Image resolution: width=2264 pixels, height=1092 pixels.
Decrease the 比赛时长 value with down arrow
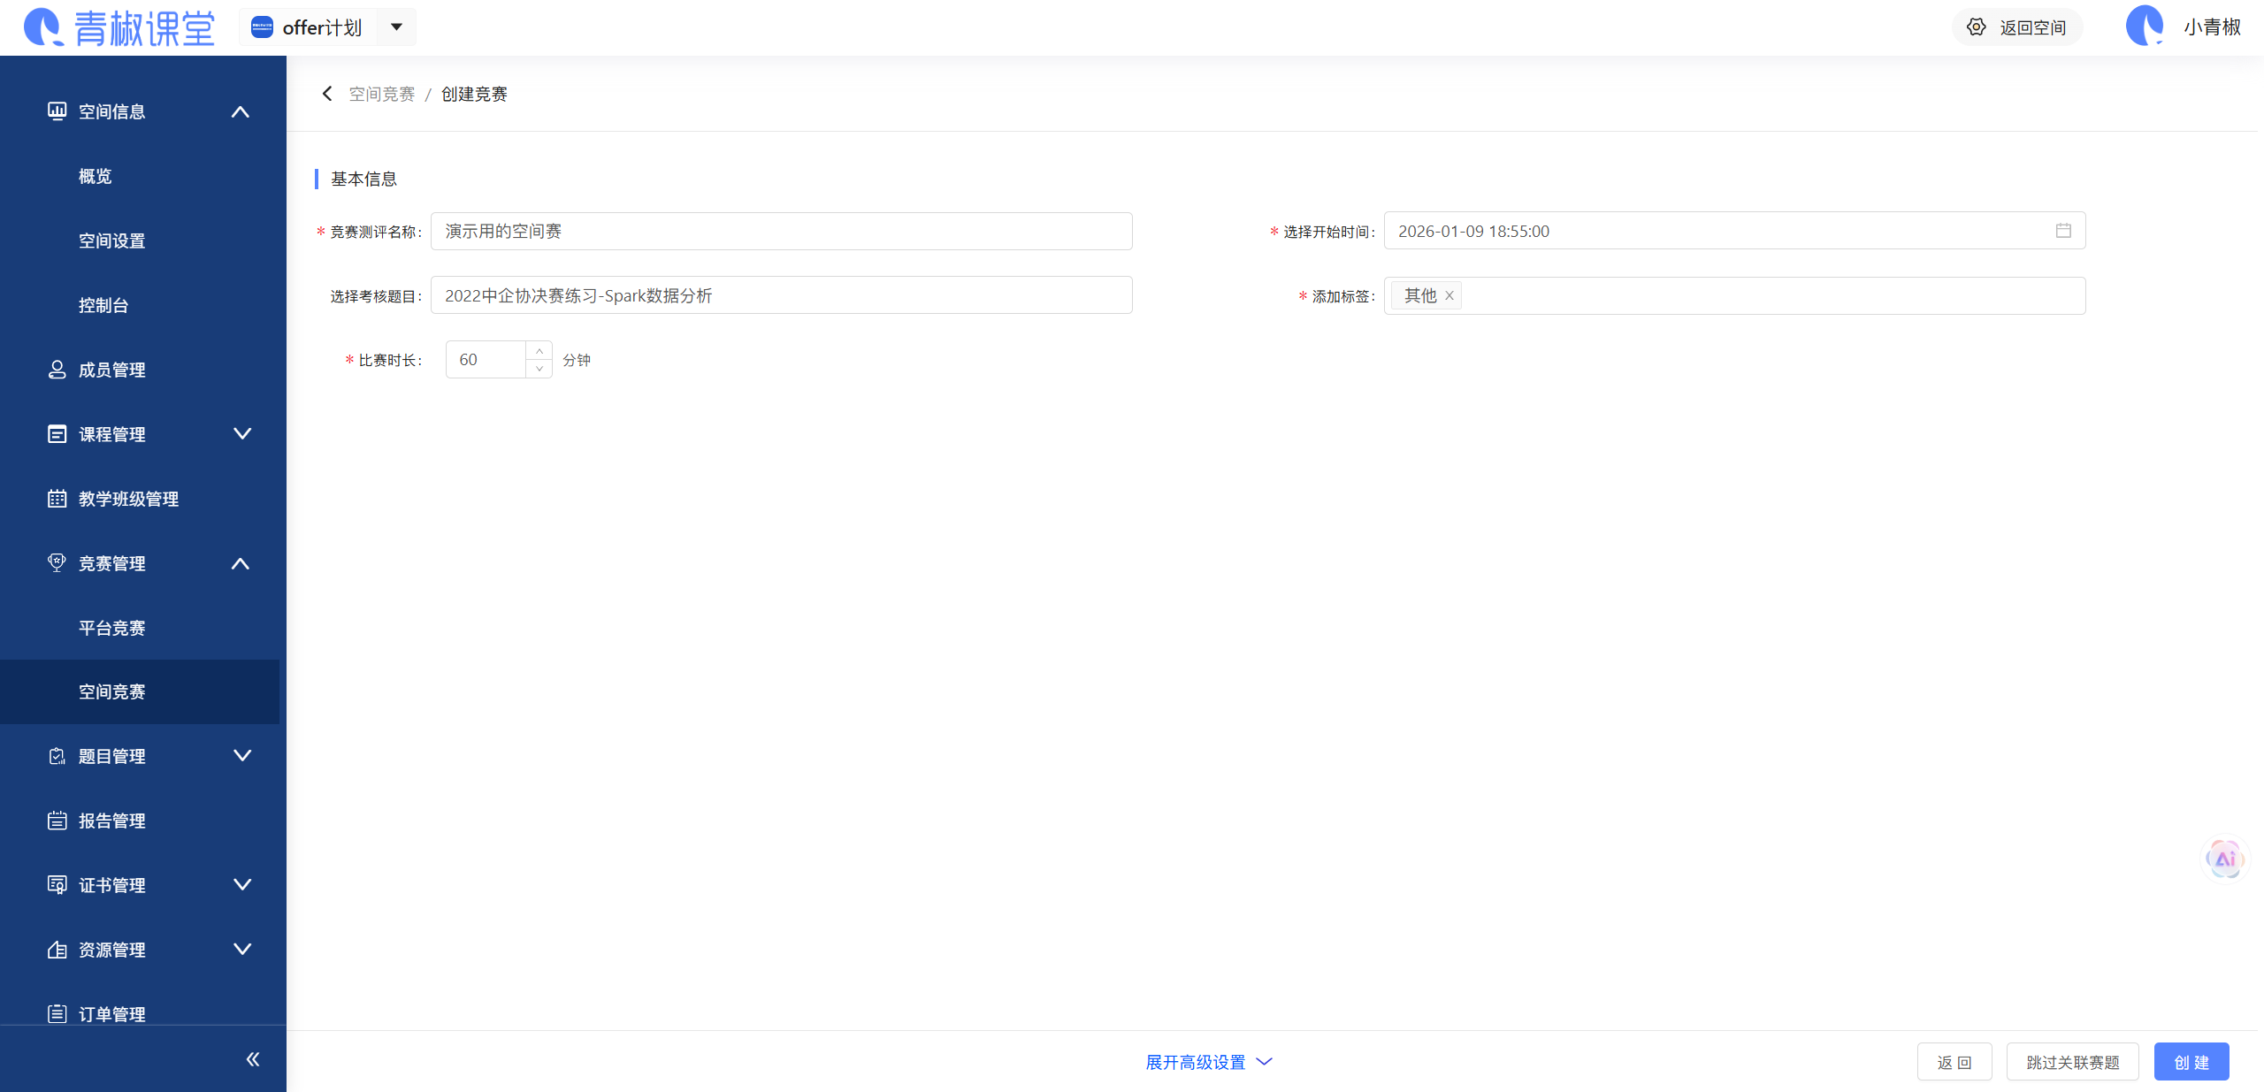tap(539, 369)
